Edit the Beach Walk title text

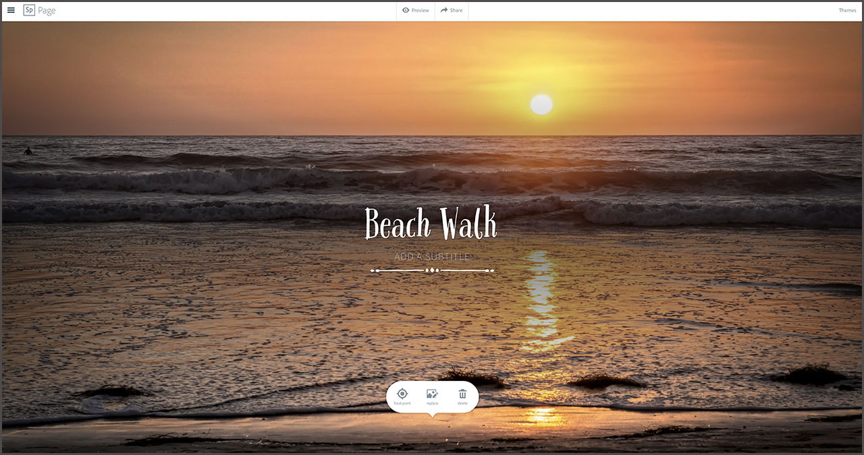431,224
